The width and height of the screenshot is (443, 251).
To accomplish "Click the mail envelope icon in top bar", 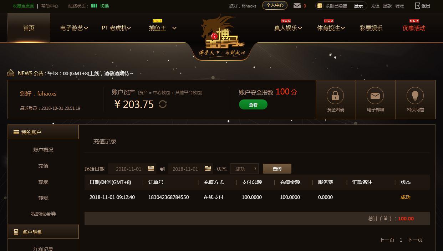I will tap(297, 6).
